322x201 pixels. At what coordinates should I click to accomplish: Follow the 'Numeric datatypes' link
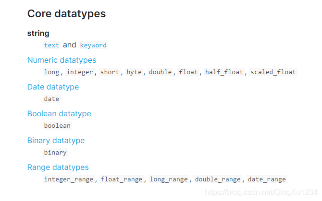click(62, 60)
